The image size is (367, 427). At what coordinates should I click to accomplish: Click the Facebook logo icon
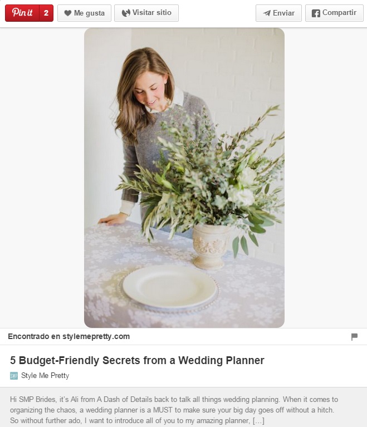[316, 13]
